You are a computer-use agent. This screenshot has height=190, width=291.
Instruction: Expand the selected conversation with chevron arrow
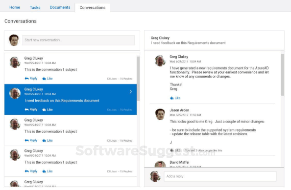131,92
